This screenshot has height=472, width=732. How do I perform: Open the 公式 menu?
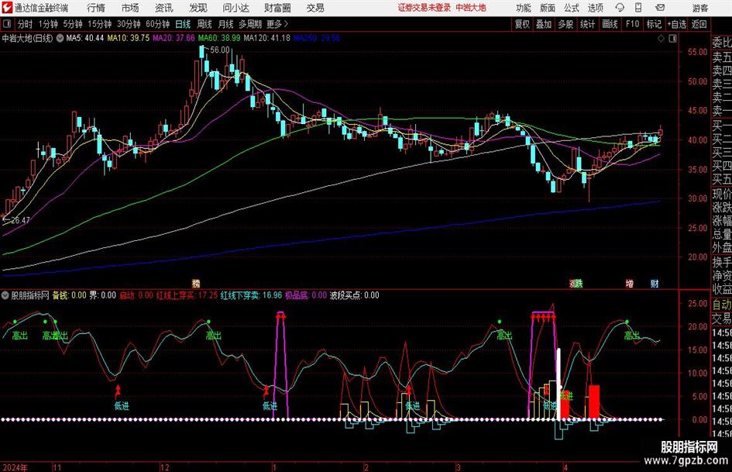pyautogui.click(x=572, y=8)
